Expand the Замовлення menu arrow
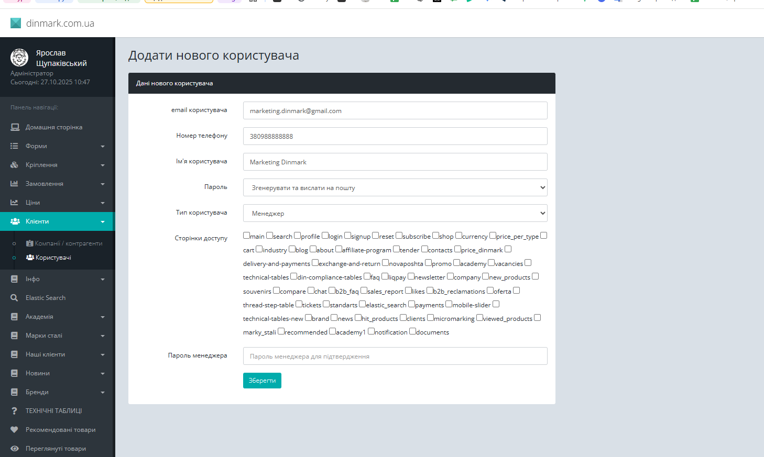This screenshot has width=764, height=457. 103,184
